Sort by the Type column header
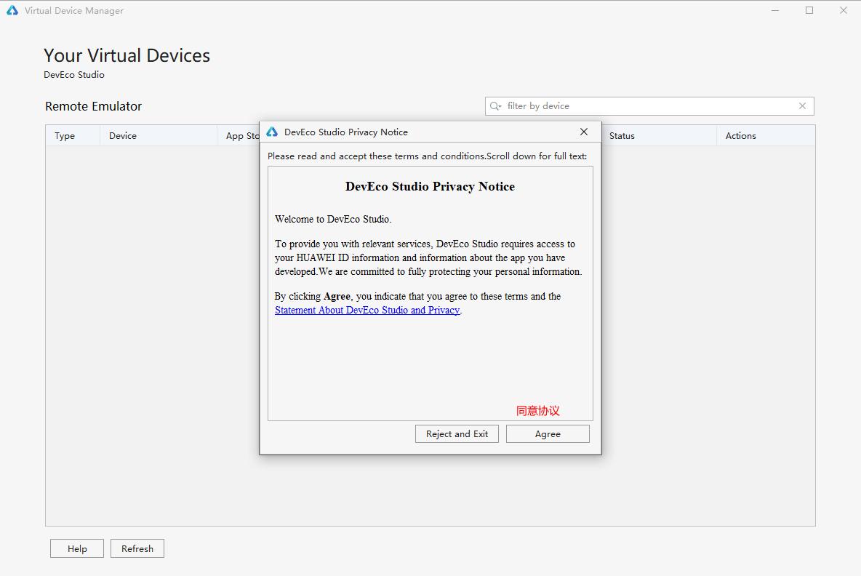The image size is (861, 576). (65, 136)
